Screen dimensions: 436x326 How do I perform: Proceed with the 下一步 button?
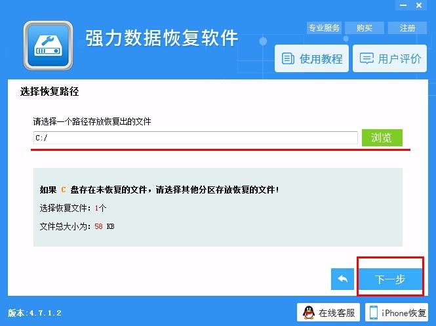click(390, 279)
